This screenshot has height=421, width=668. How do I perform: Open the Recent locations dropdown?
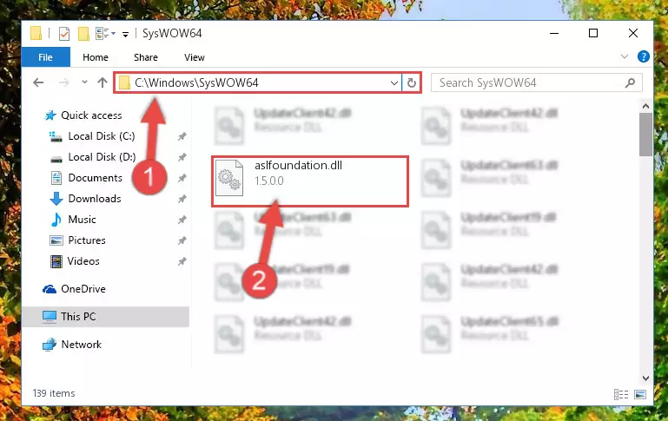[x=84, y=82]
